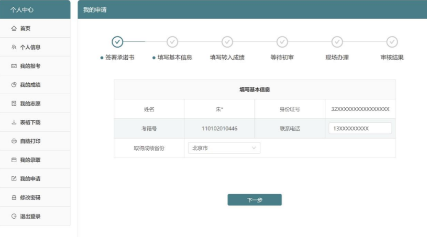427x237 pixels.
Task: Click the 审核结果 final step circle
Action: pos(392,42)
